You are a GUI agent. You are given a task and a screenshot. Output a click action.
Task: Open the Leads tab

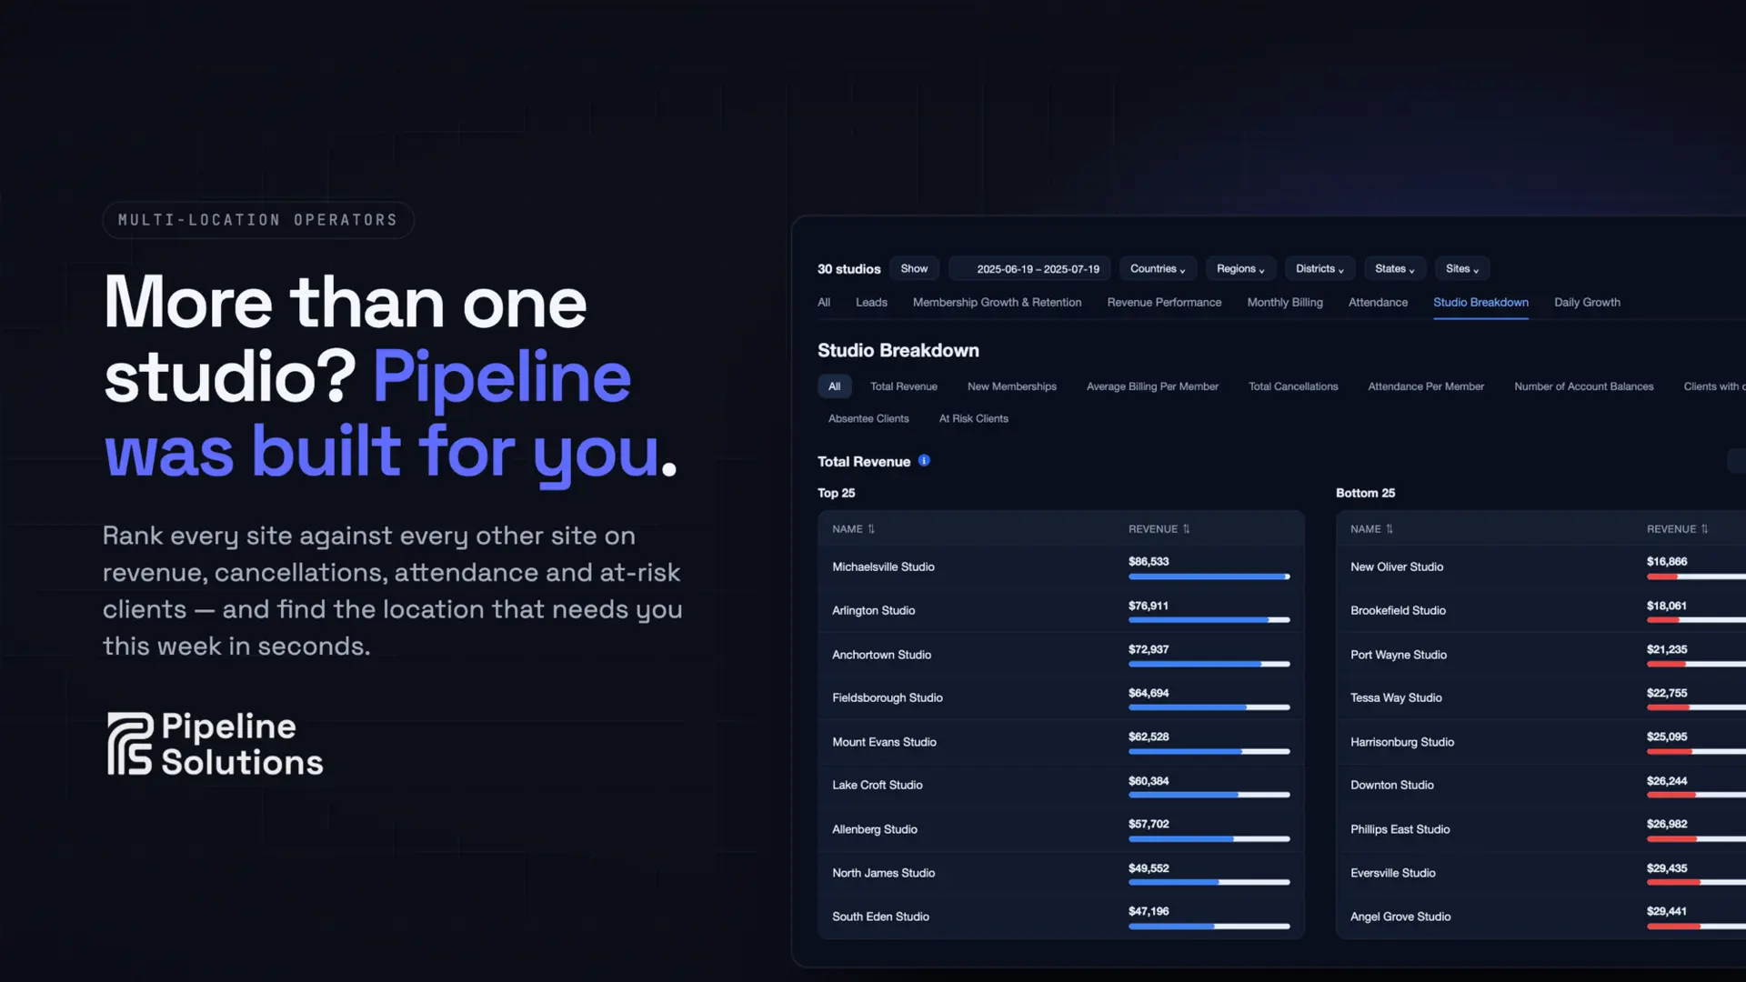(871, 303)
